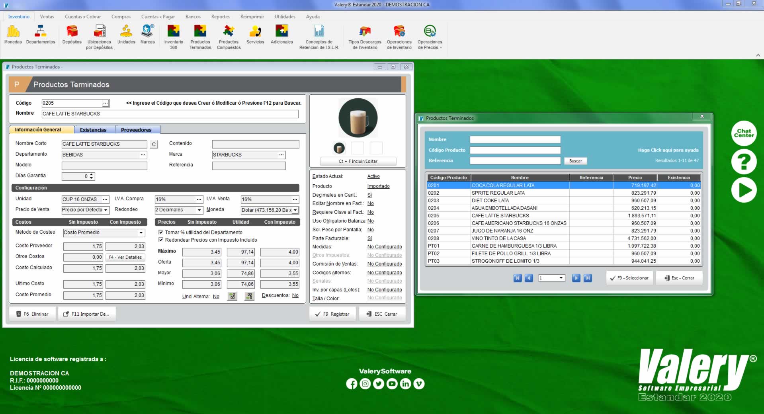
Task: Open the Depósitos icon
Action: click(x=72, y=34)
